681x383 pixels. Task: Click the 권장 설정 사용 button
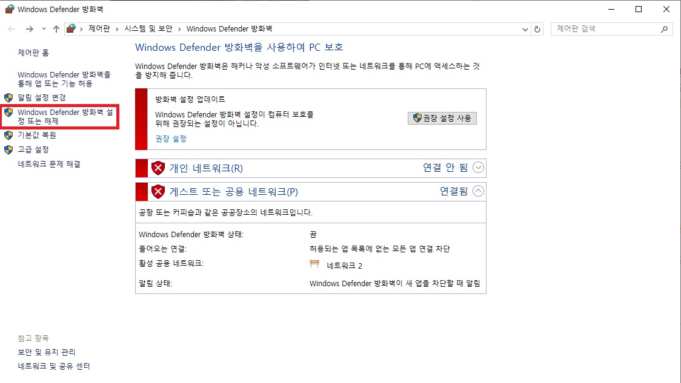[442, 118]
